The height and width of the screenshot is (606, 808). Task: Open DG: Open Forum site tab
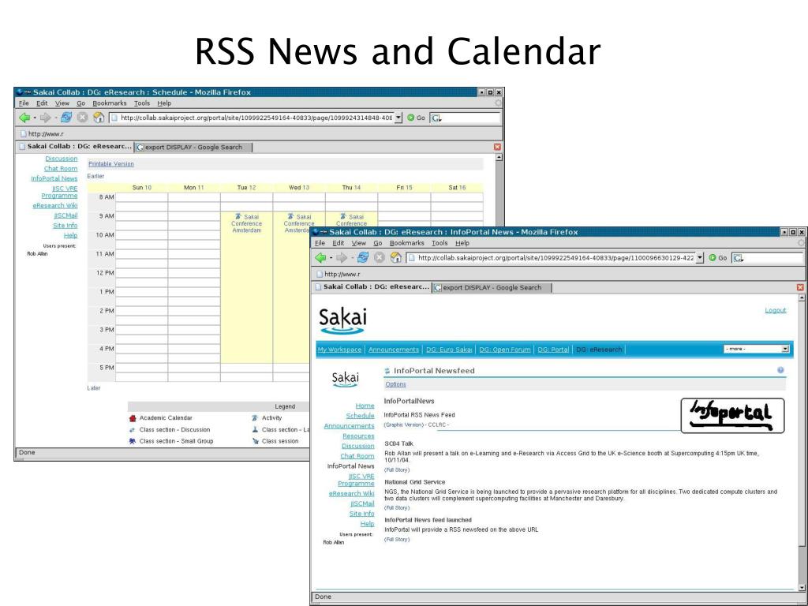coord(504,350)
